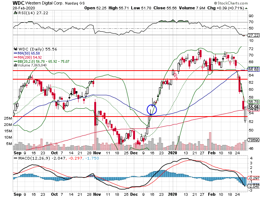Click the volume bars icon in legend
Image resolution: width=264 pixels, height=198 pixels.
[15, 65]
